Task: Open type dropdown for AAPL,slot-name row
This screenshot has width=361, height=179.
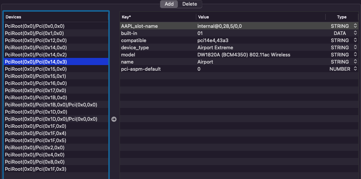Action: (x=355, y=26)
